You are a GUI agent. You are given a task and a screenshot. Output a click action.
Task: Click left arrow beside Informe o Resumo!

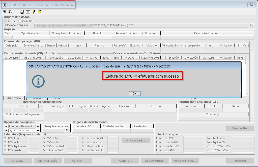click(x=6, y=126)
